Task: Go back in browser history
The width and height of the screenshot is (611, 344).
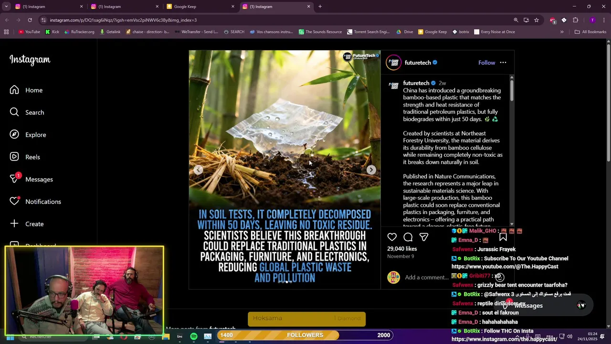Action: click(7, 20)
